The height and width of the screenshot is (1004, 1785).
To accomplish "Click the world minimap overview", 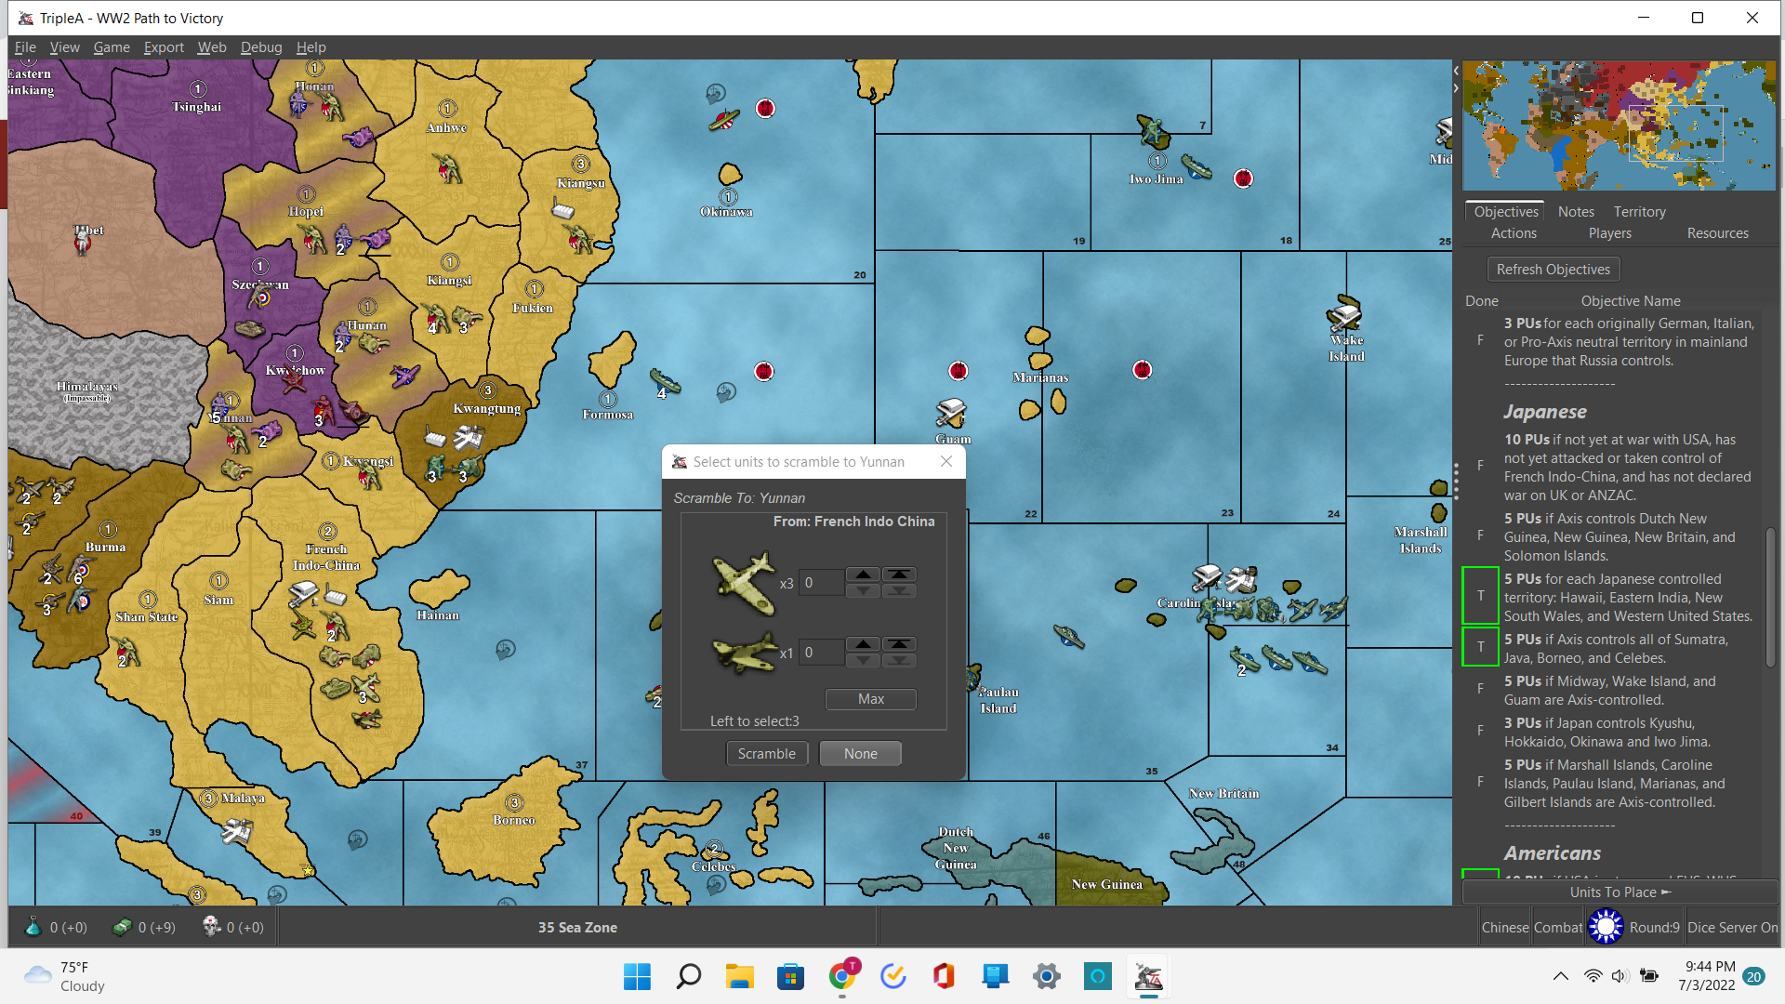I will [1619, 125].
